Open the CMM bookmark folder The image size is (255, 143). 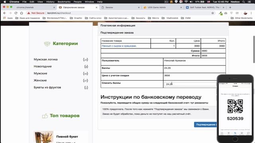point(186,18)
